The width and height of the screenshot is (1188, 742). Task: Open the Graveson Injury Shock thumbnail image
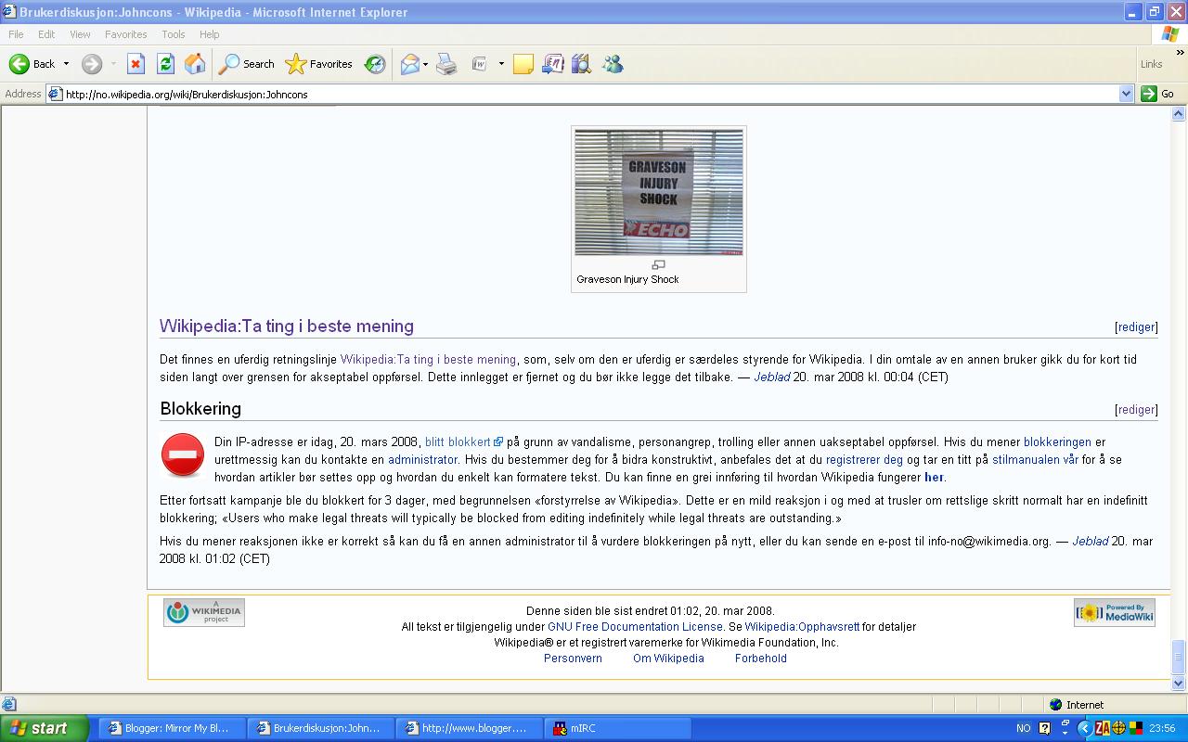pos(659,192)
